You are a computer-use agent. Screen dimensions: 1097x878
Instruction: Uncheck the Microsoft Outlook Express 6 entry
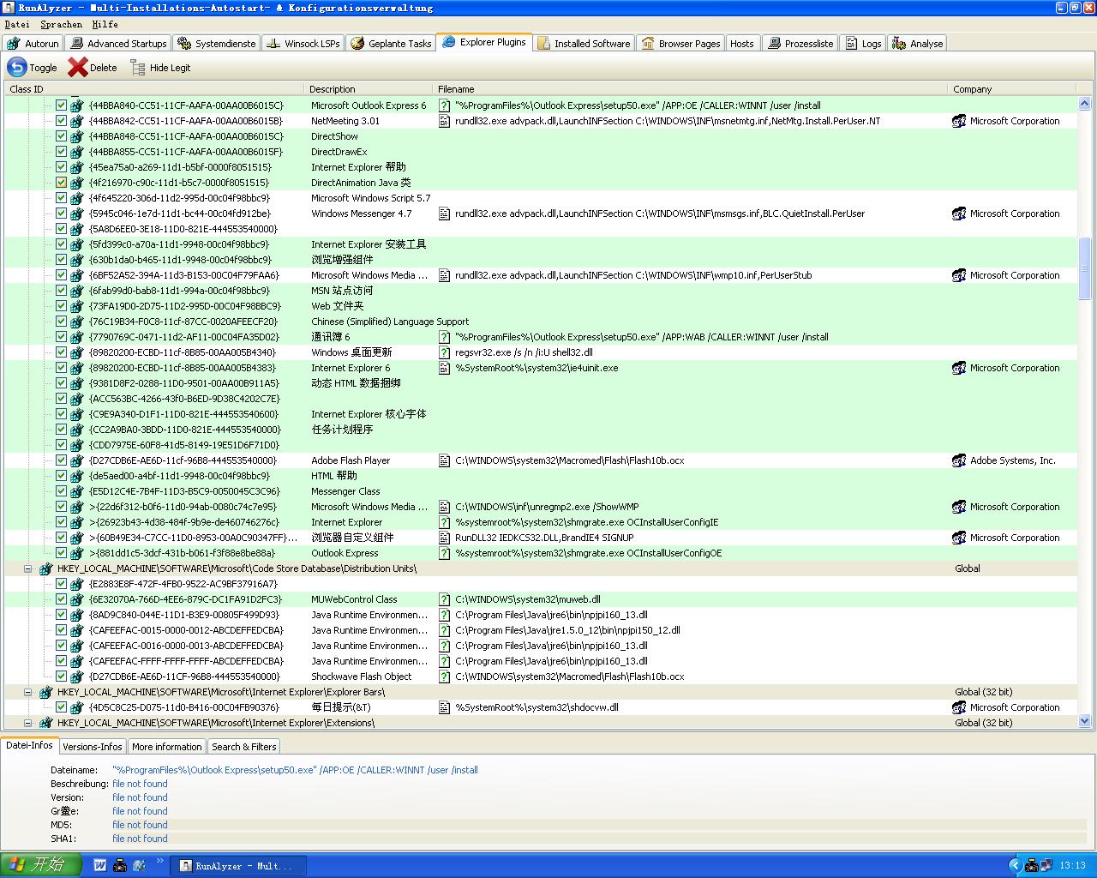(61, 105)
